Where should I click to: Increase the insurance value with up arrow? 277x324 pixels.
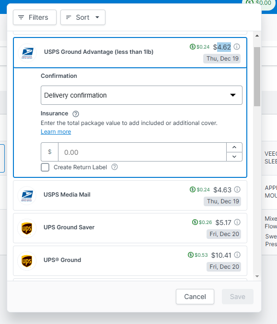click(x=234, y=147)
